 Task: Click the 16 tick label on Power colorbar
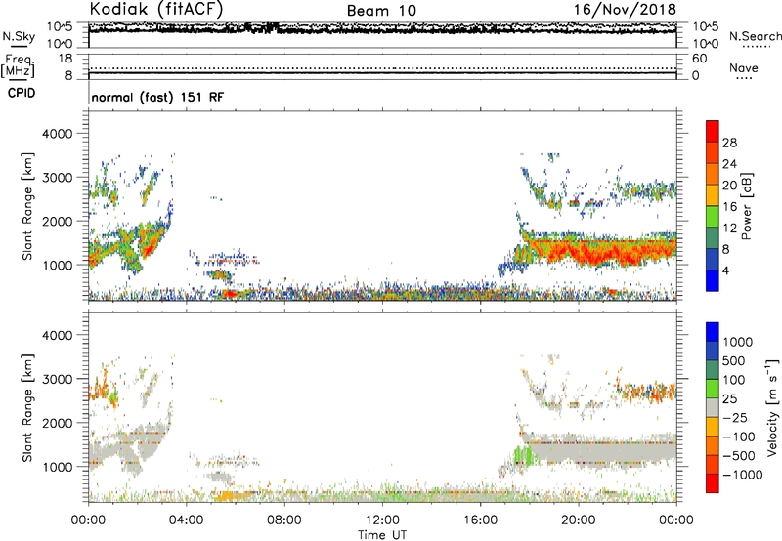[729, 207]
